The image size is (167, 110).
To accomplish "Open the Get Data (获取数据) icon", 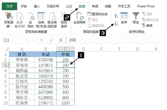I will [x=9, y=16].
